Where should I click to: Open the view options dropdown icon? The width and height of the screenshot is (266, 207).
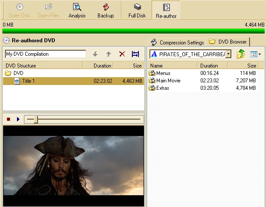click(x=255, y=54)
